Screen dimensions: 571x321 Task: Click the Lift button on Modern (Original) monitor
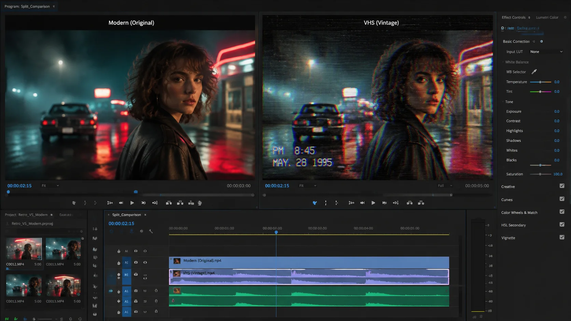click(169, 203)
